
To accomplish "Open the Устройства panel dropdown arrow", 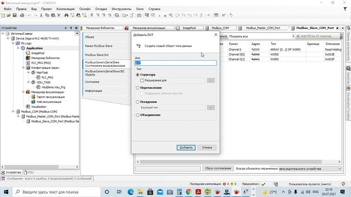I will 66,28.
